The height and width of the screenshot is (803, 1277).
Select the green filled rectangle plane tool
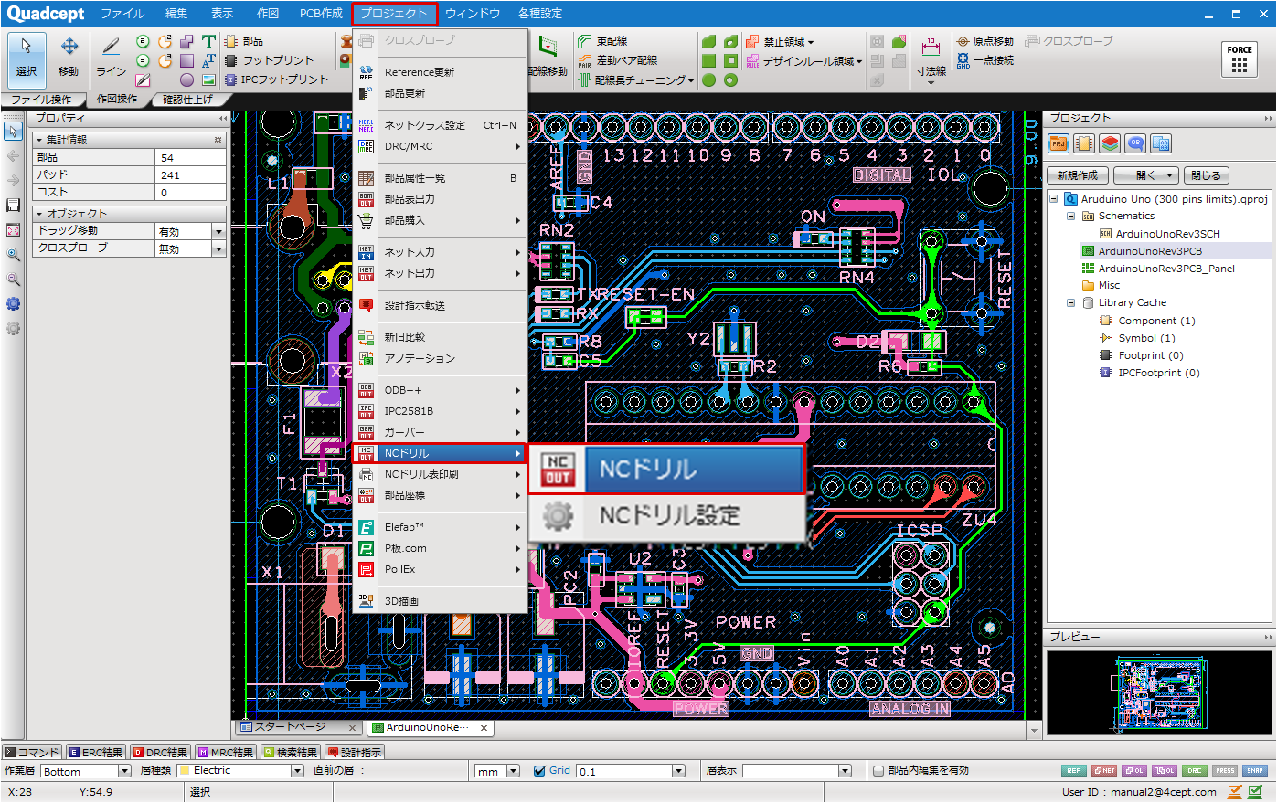709,60
